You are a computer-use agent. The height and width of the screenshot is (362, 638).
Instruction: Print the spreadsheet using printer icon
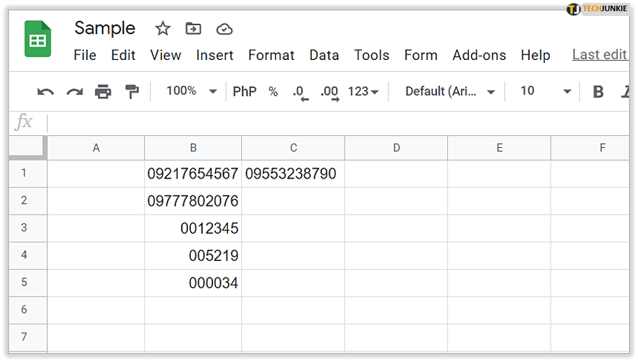[103, 91]
